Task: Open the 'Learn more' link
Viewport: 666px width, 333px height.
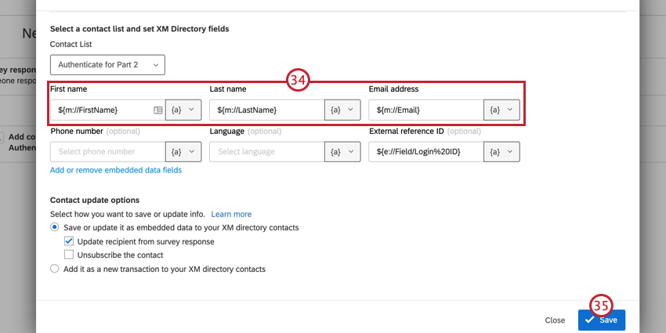Action: [231, 214]
